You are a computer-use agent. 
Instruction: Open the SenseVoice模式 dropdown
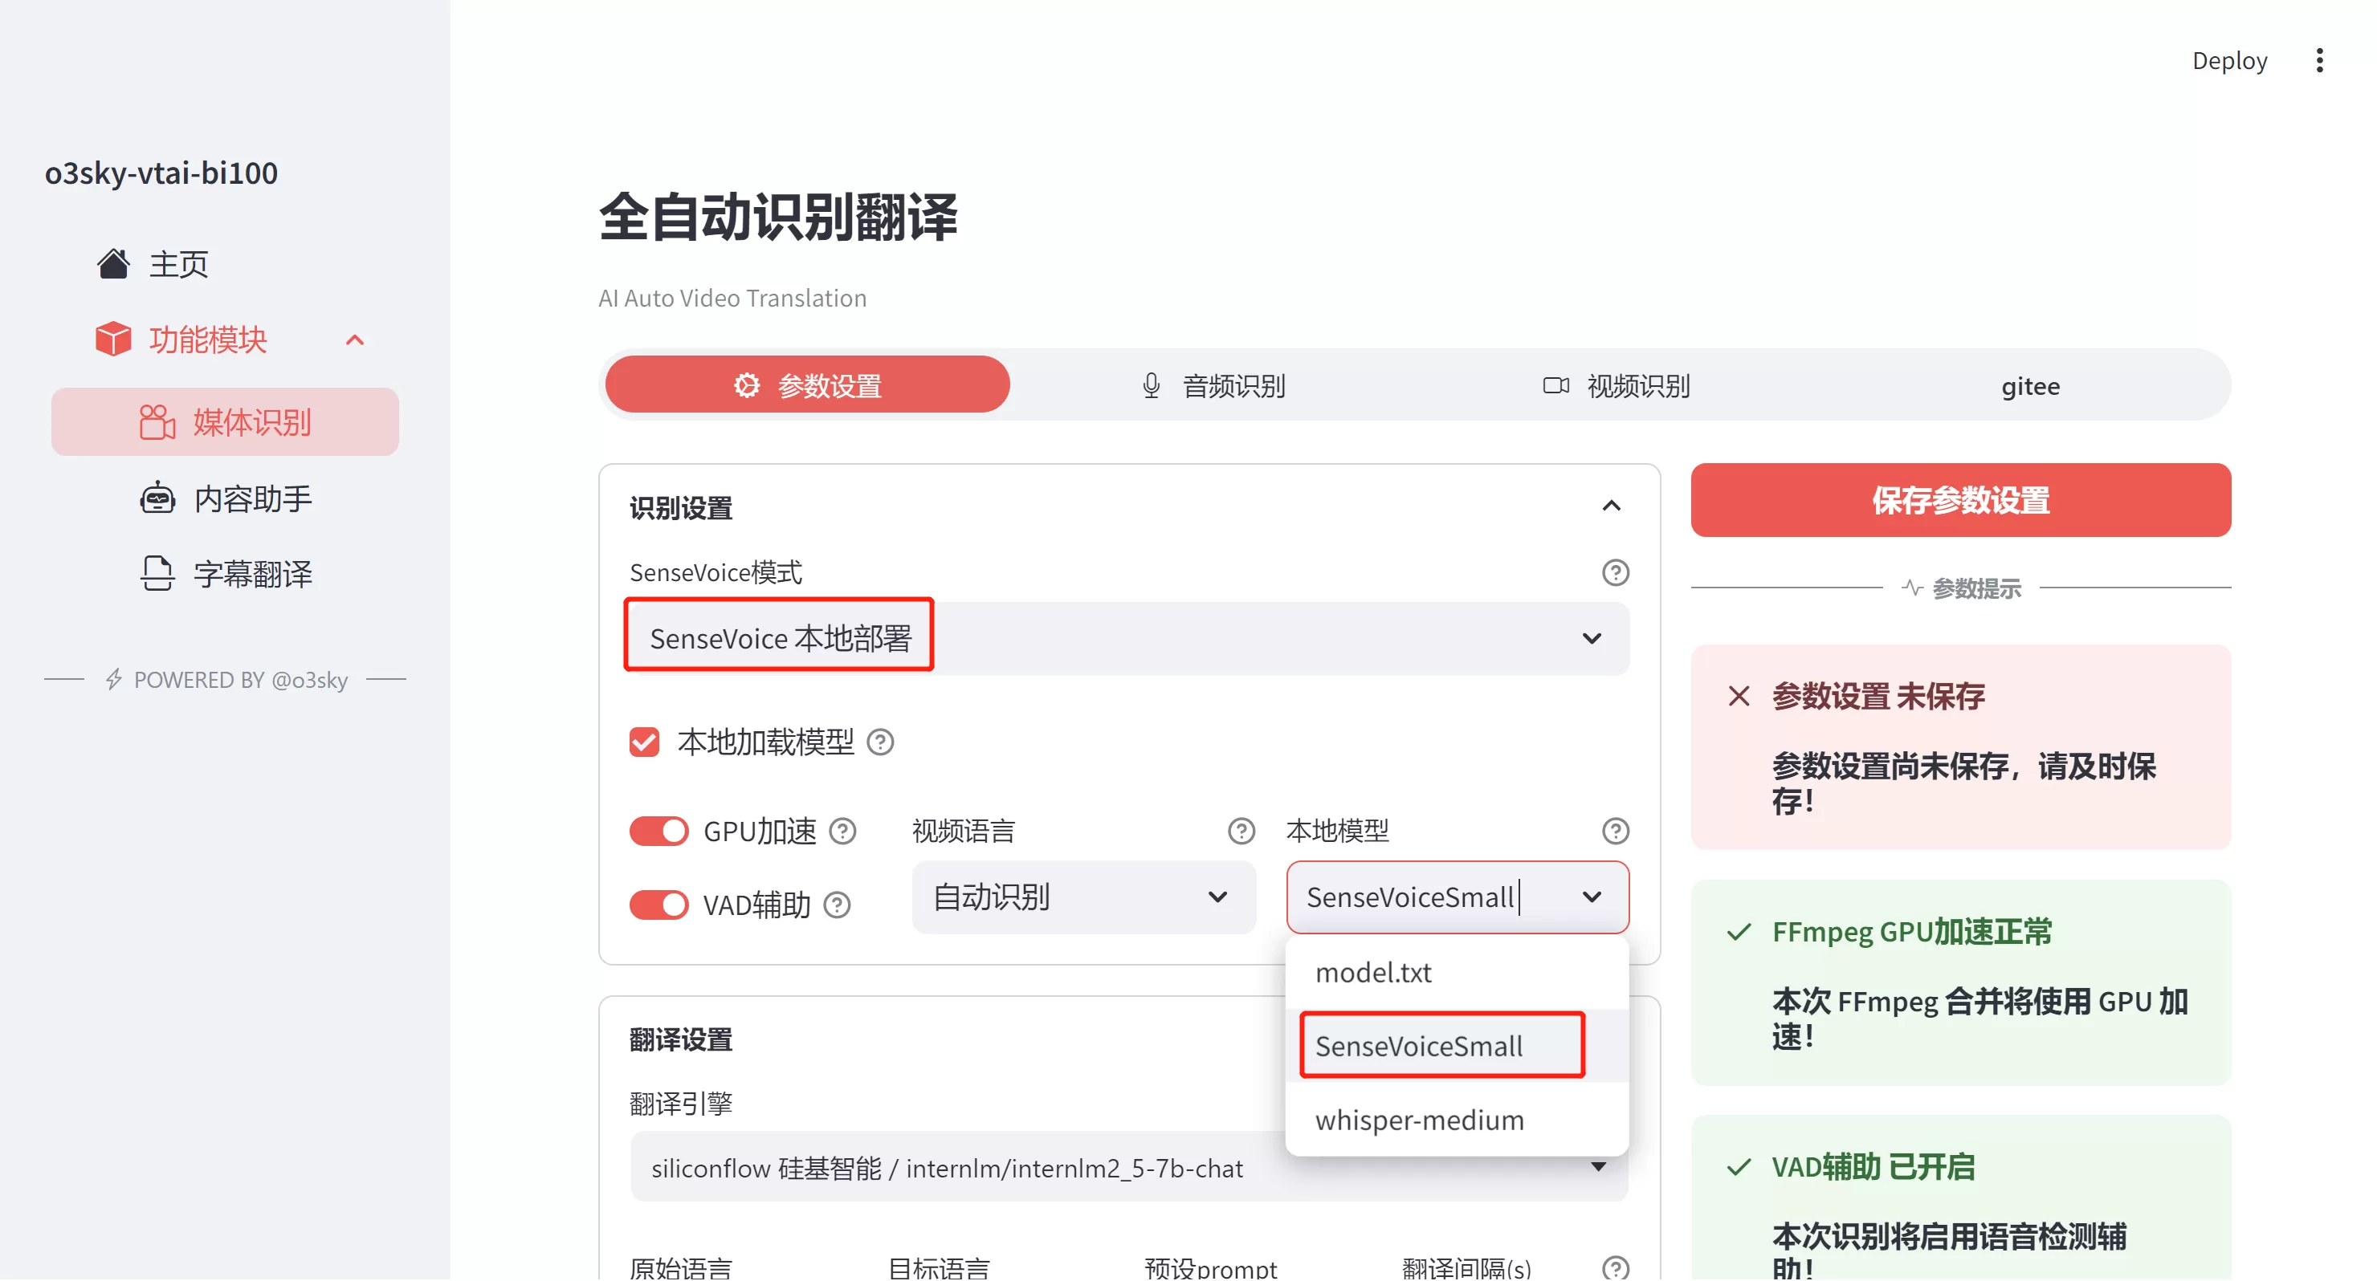click(1126, 638)
